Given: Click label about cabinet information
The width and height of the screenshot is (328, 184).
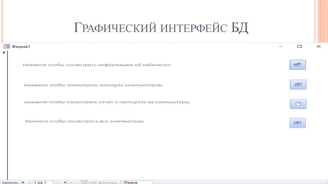Looking at the screenshot, I should pos(97,65).
